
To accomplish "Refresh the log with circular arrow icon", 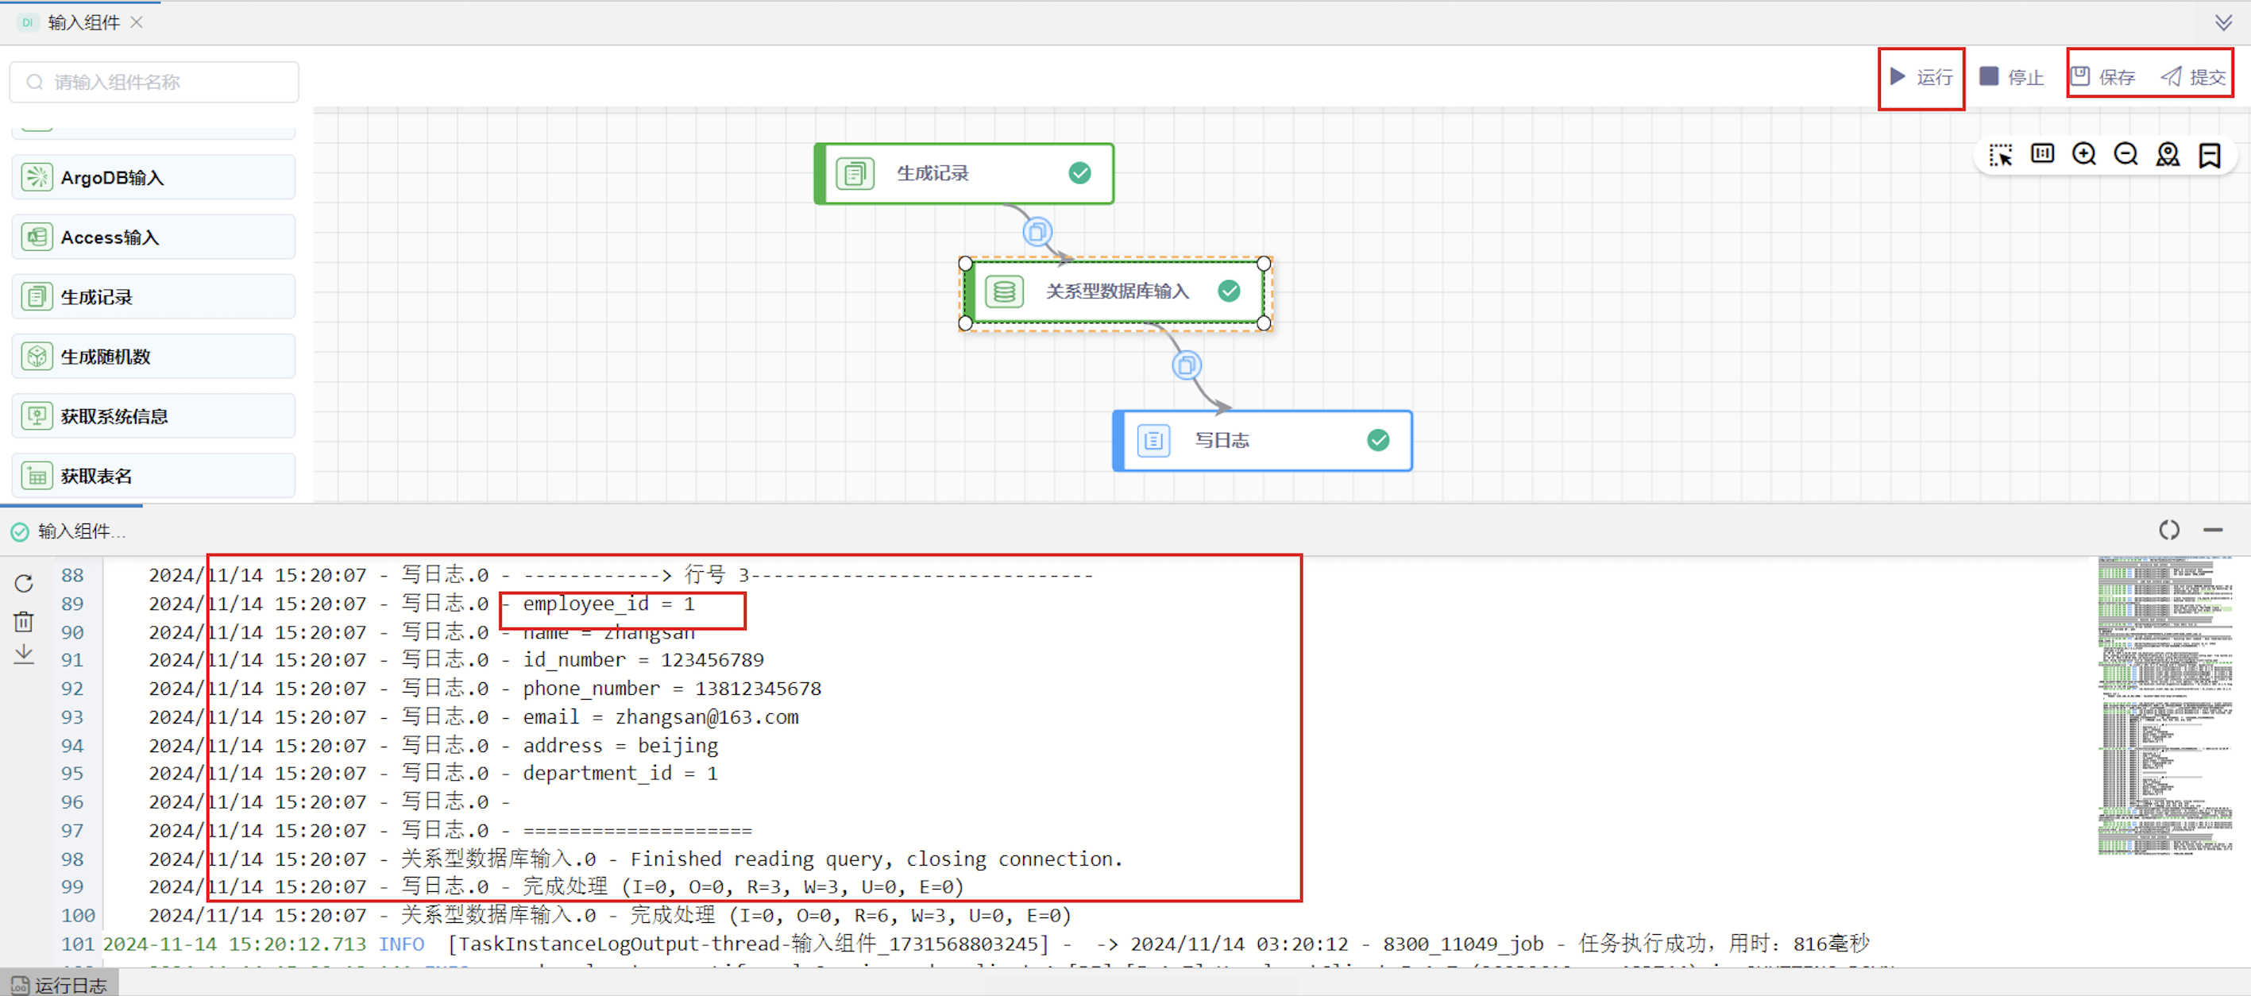I will click(x=24, y=584).
